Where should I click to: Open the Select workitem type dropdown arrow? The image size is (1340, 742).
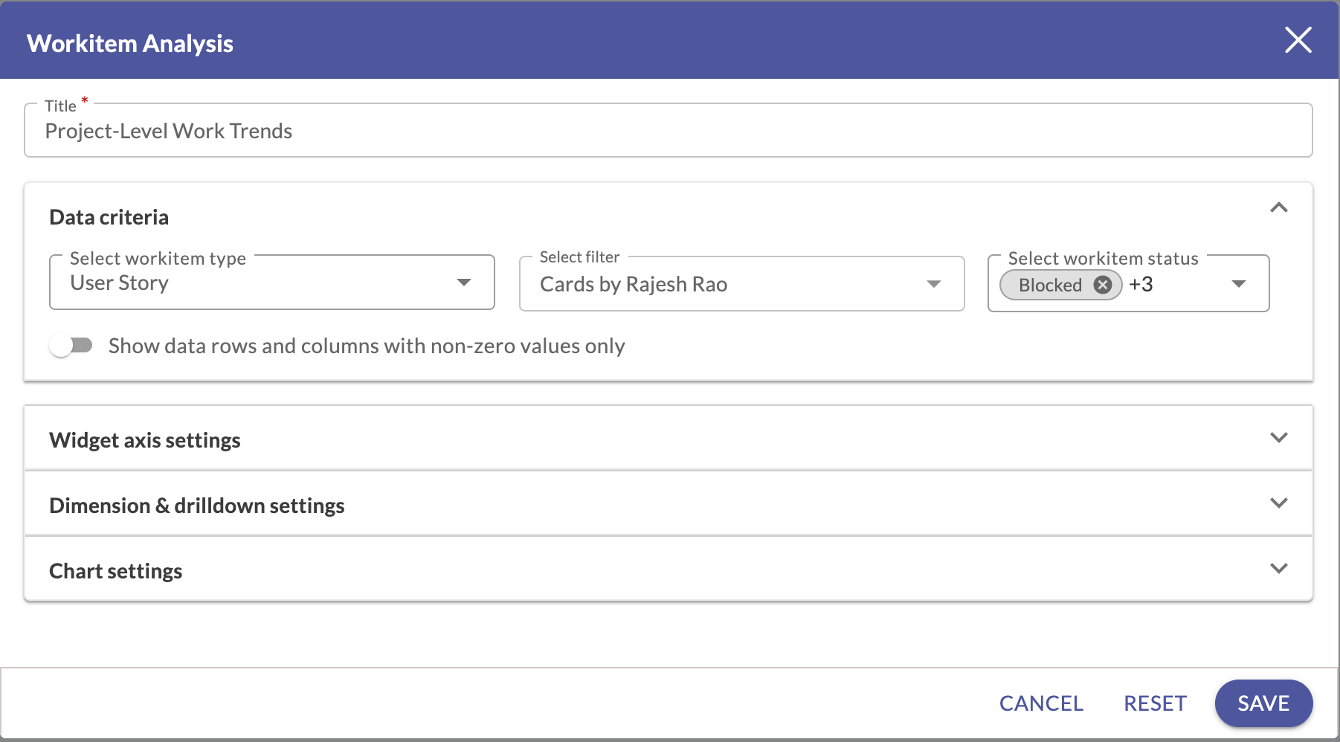[464, 283]
